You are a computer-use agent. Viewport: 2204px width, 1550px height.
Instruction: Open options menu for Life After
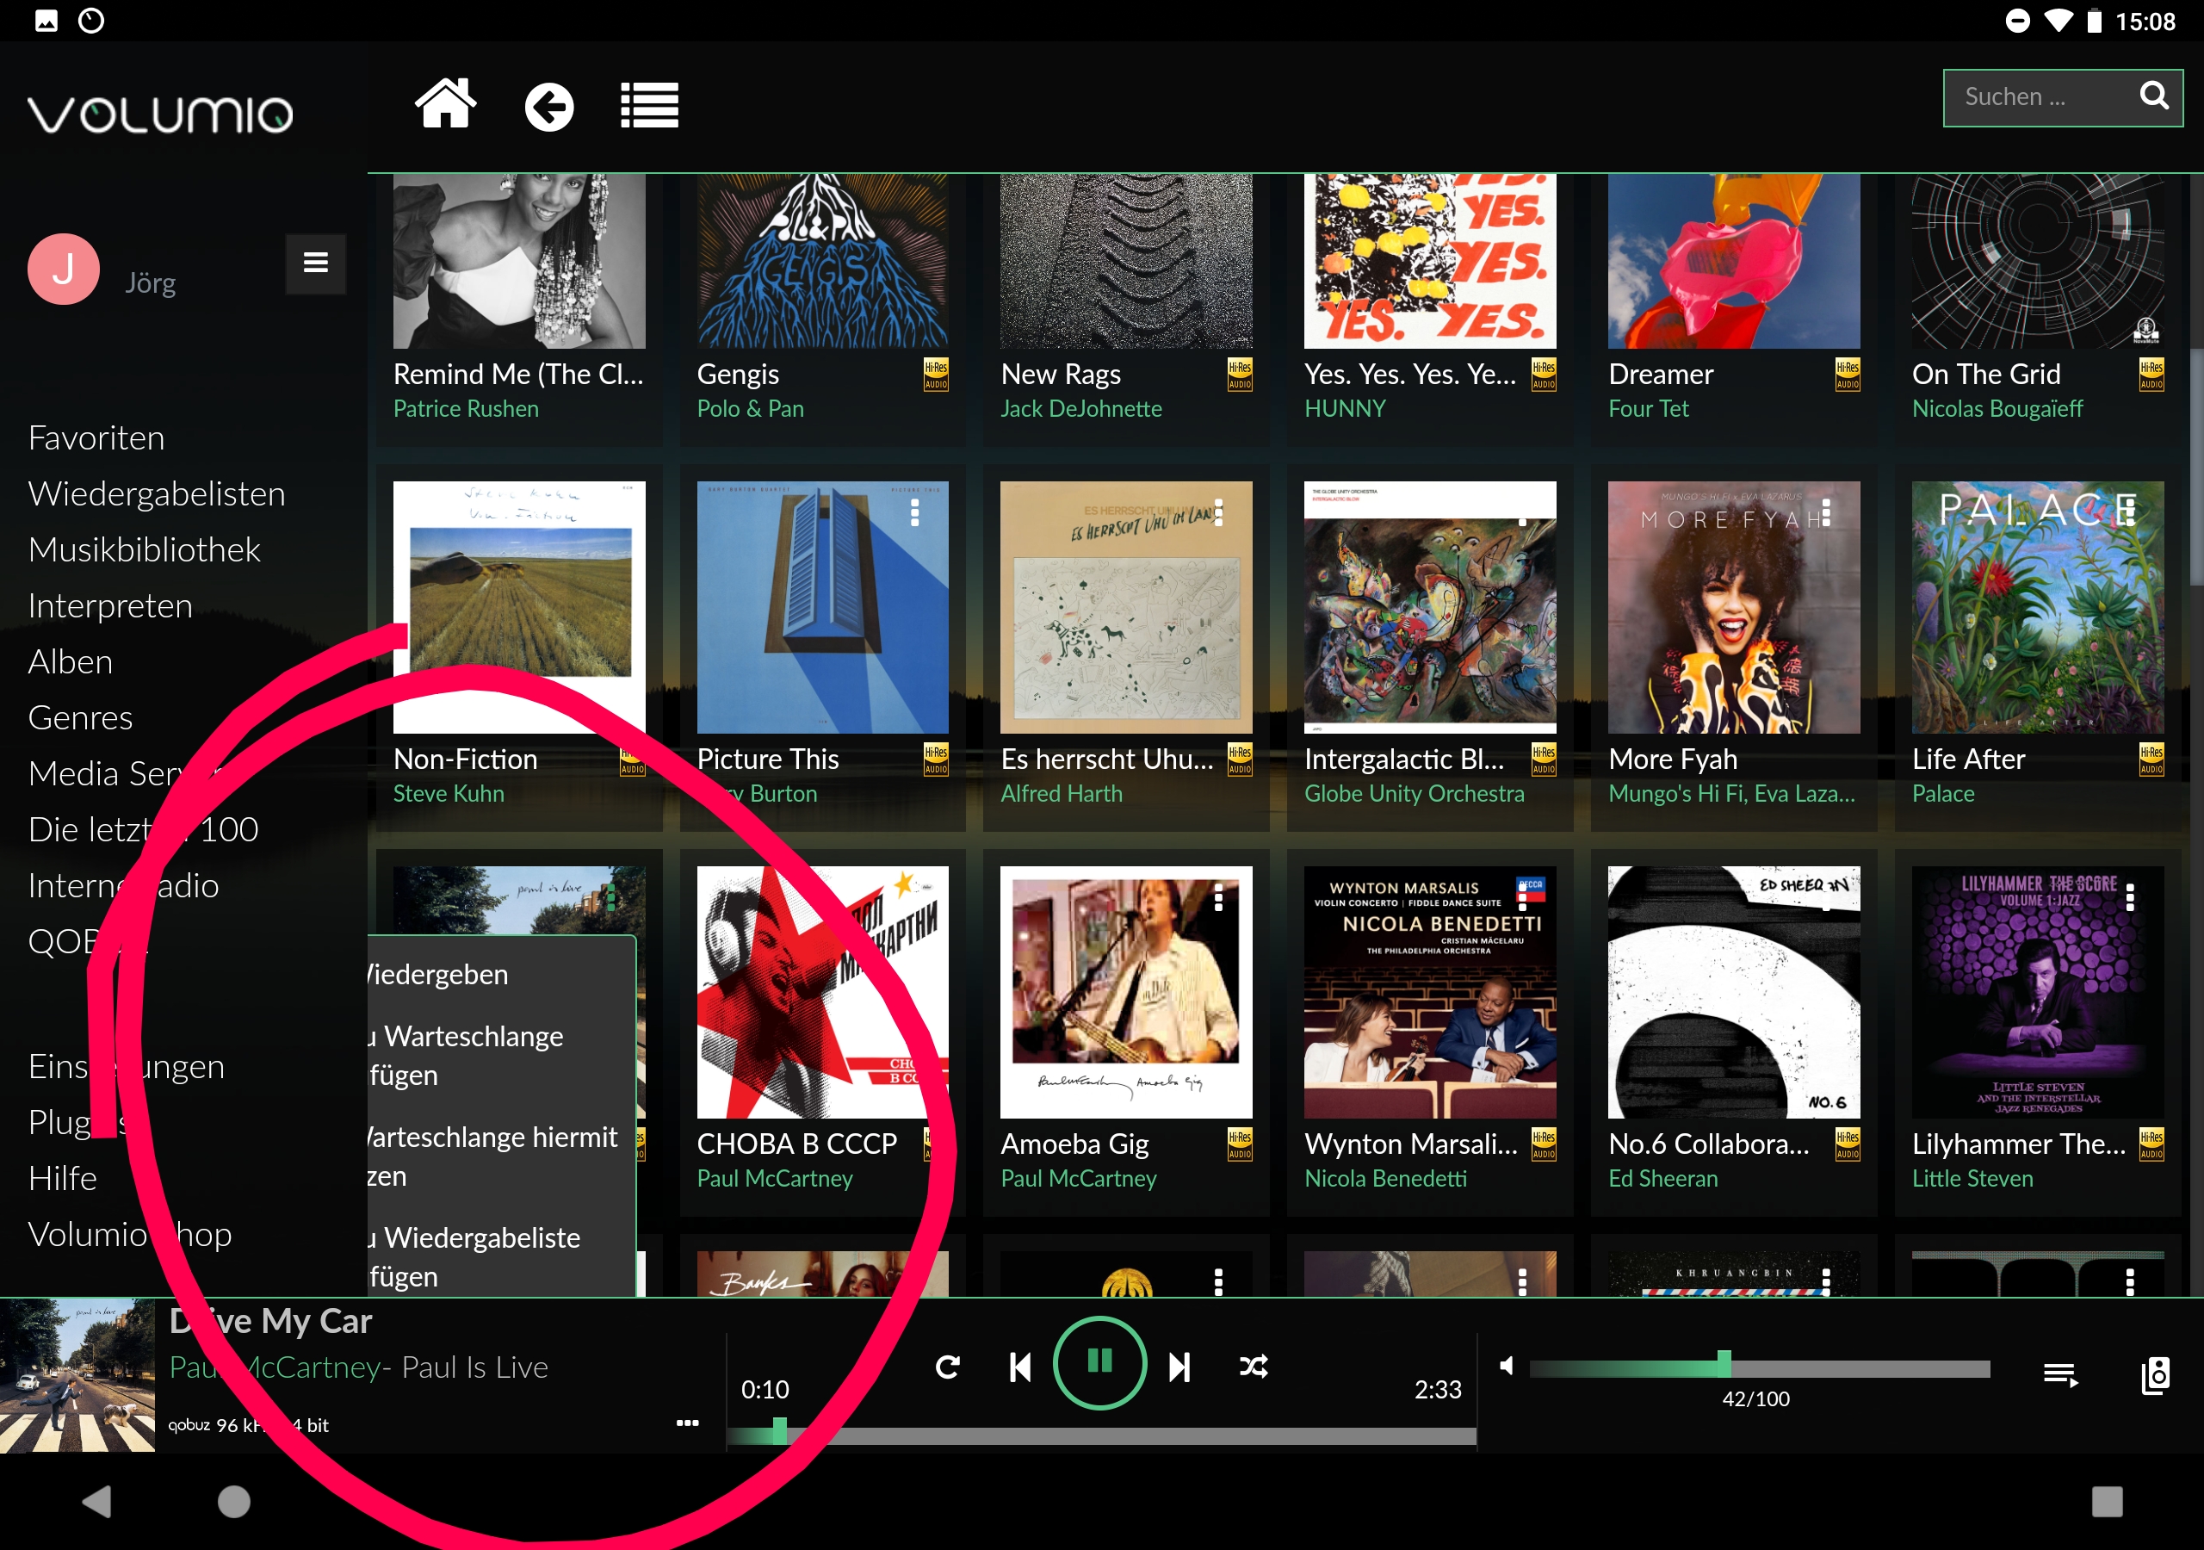(x=2130, y=513)
